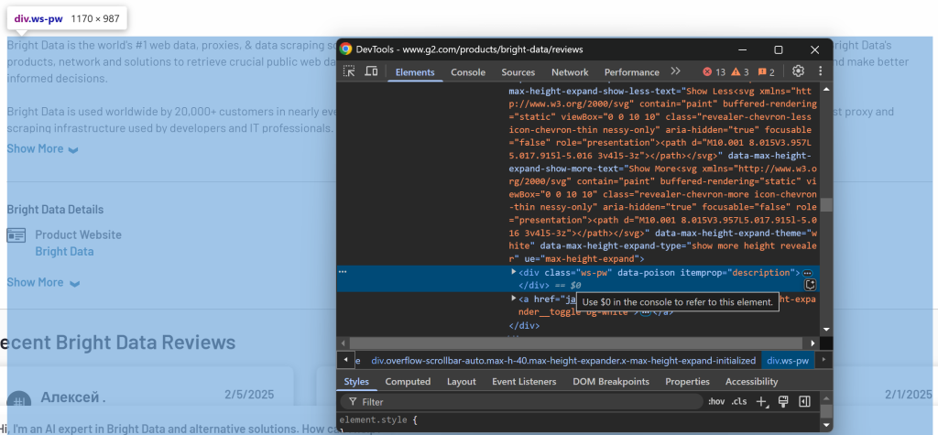Toggle the device toolbar icon
938x435 pixels.
(x=371, y=71)
